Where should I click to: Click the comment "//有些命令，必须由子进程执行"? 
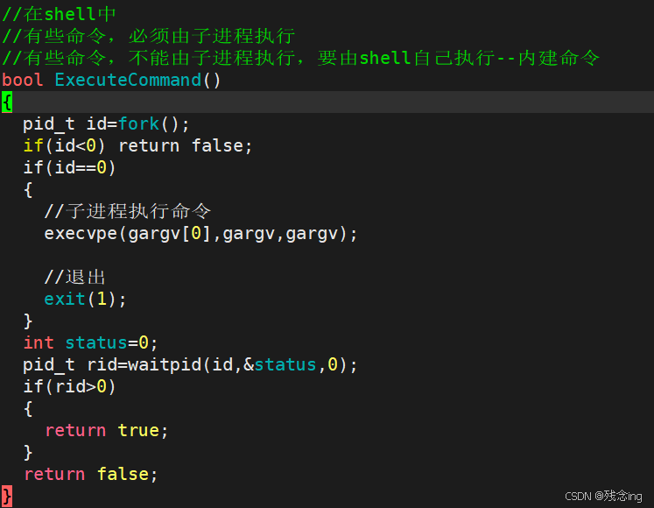coord(149,36)
